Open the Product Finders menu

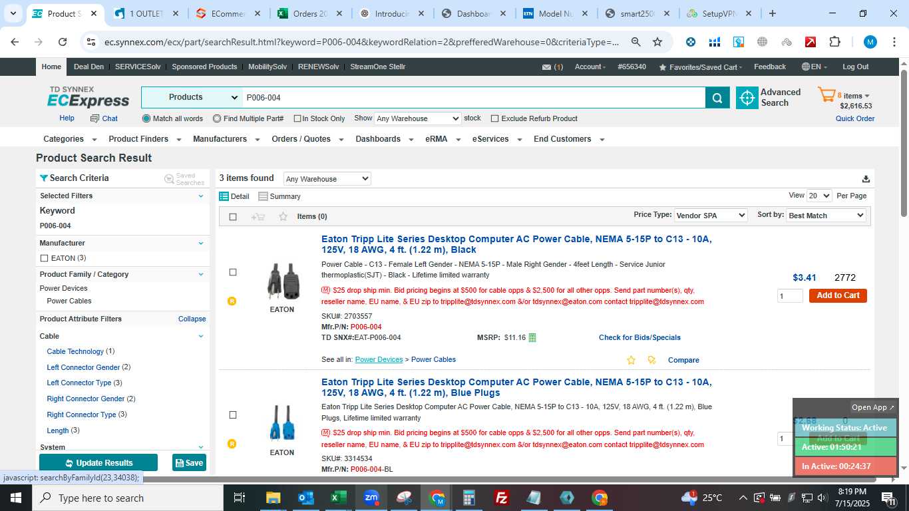tap(144, 139)
